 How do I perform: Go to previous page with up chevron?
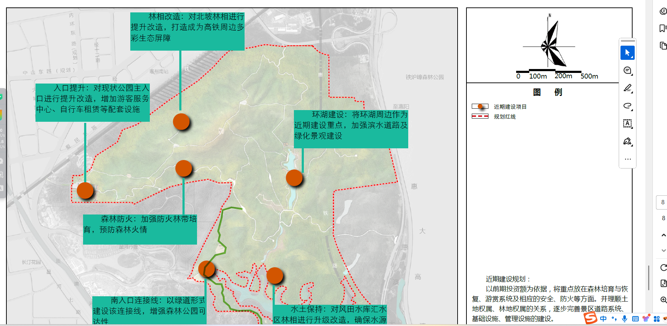pyautogui.click(x=663, y=235)
